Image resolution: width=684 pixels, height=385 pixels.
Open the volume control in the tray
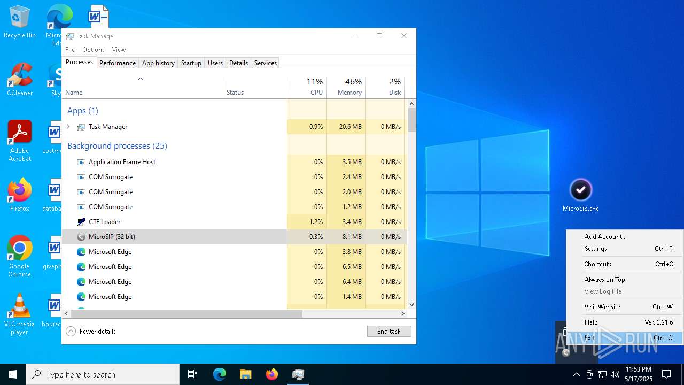615,374
